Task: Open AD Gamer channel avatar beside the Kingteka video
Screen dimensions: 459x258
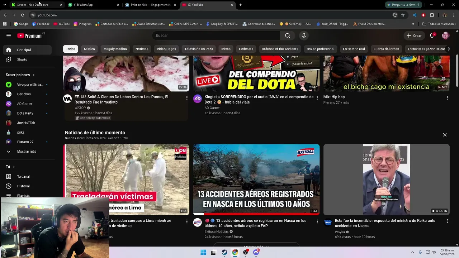Action: point(198,99)
